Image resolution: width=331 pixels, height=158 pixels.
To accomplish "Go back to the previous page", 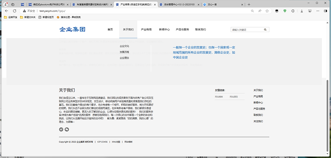I will pos(7,11).
